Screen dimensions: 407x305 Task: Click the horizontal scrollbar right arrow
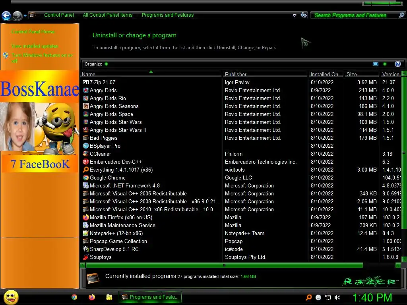398,265
